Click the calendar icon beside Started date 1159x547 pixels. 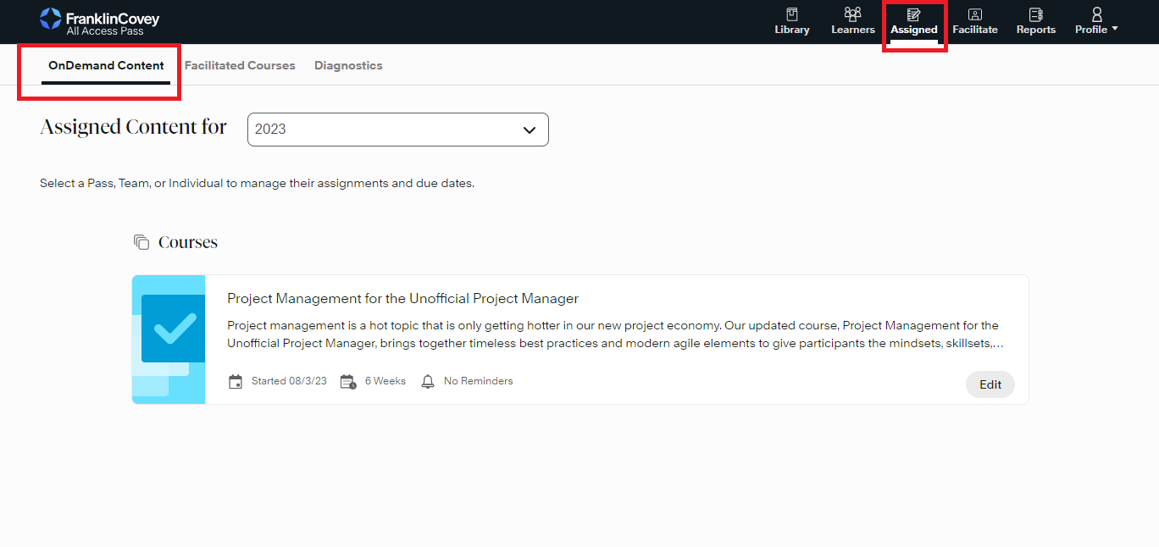click(x=236, y=382)
